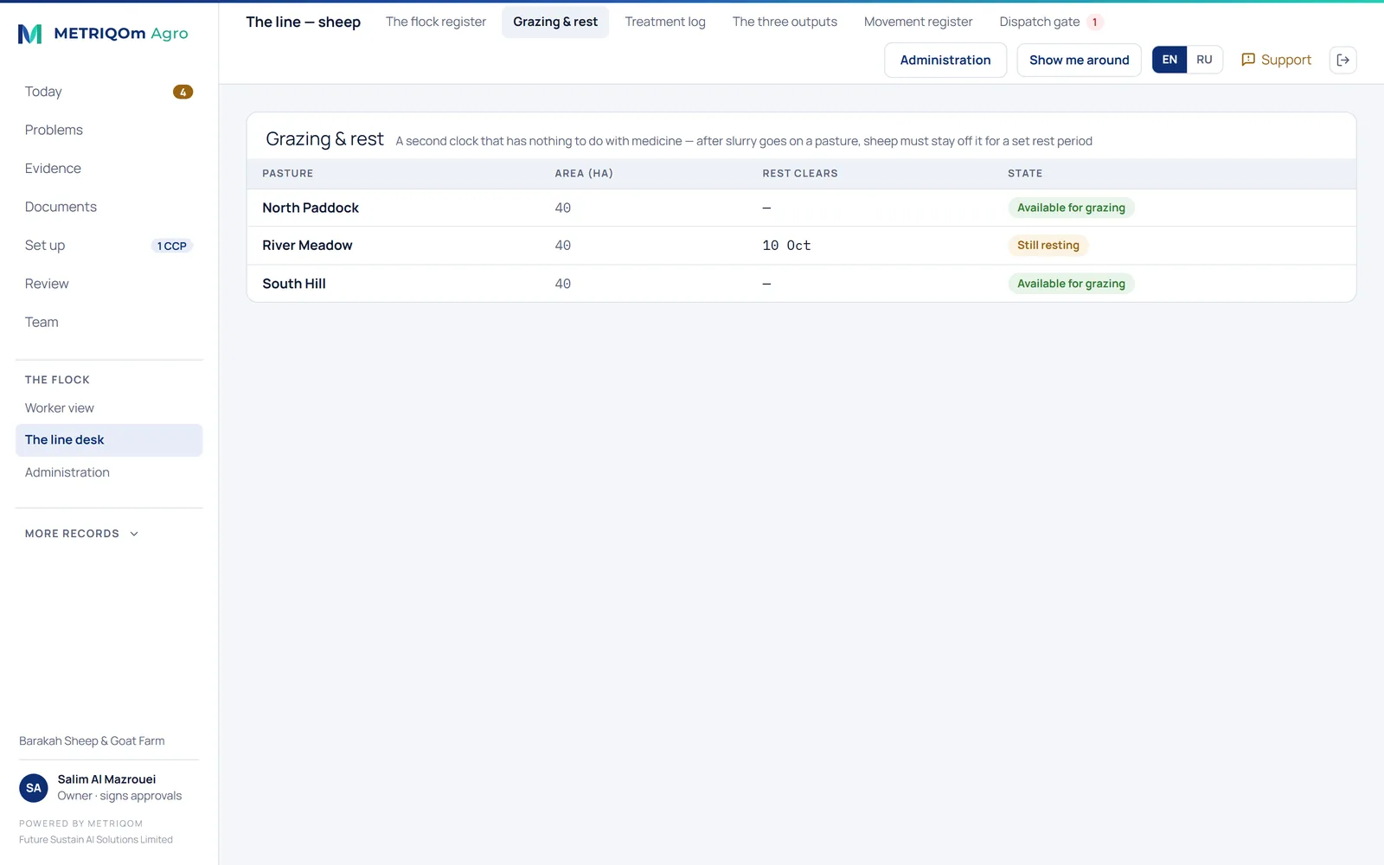Go to Problems in sidebar
Viewport: 1384px width, 865px height.
pos(109,130)
